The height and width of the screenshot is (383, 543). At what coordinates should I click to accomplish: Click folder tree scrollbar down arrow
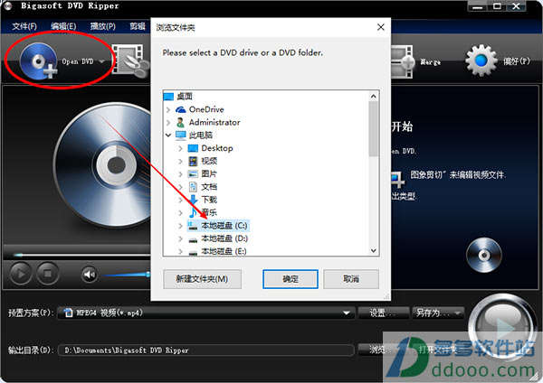coord(373,250)
